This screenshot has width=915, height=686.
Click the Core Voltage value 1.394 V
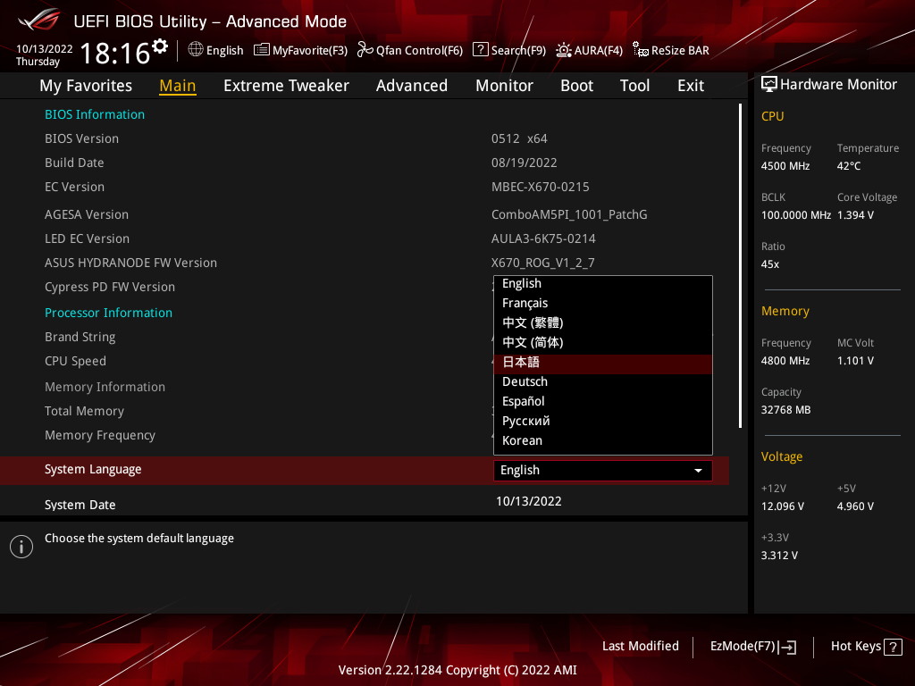[x=855, y=215]
